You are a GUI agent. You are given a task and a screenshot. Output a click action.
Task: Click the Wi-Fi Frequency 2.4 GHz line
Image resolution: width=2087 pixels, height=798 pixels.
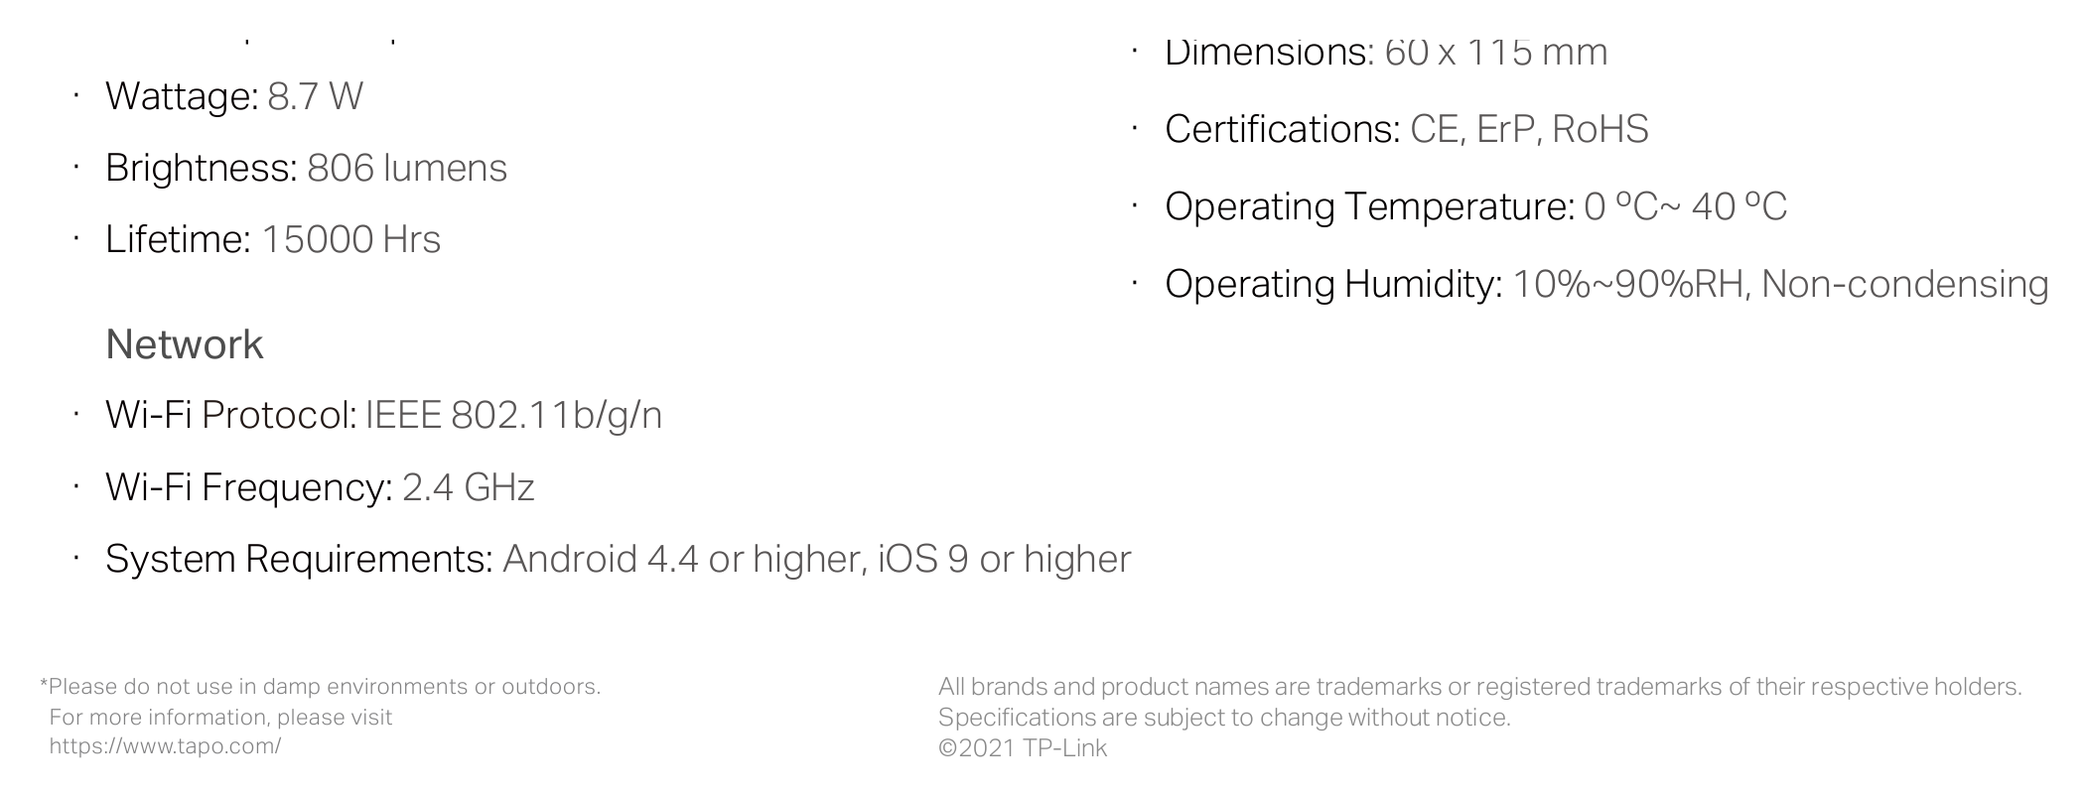coord(320,487)
